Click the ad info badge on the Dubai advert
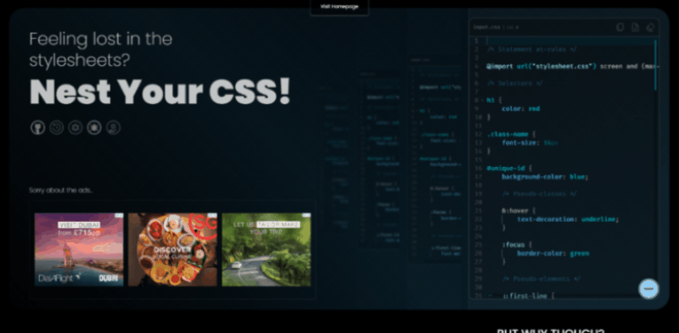Image resolution: width=679 pixels, height=333 pixels. point(119,215)
